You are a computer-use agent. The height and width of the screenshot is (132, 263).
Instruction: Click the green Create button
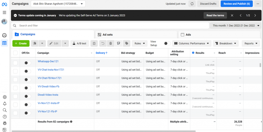pos(21,43)
